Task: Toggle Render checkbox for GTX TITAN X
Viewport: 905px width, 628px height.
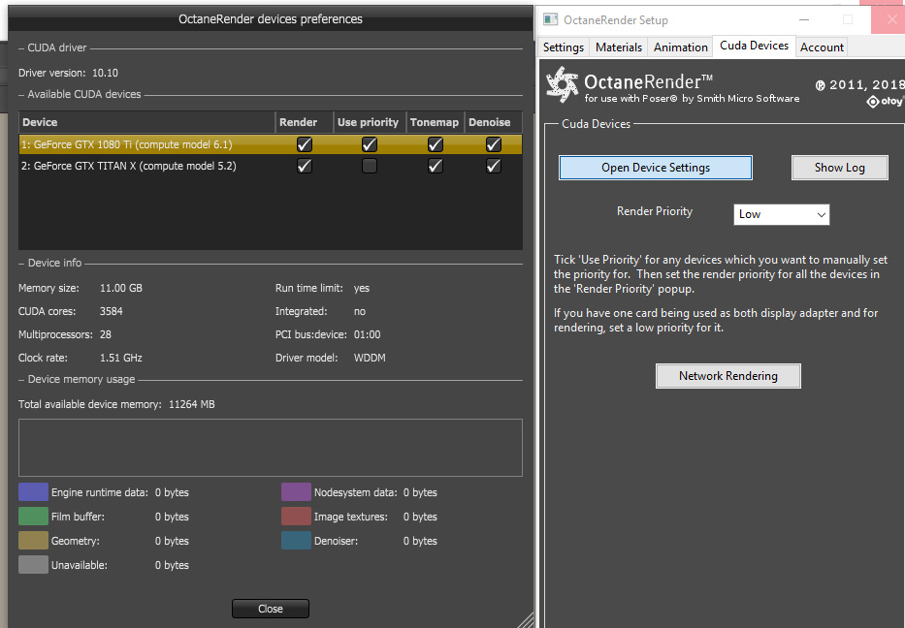Action: [305, 166]
